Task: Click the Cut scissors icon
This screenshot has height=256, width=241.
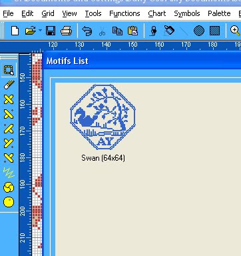Action: [x=102, y=31]
